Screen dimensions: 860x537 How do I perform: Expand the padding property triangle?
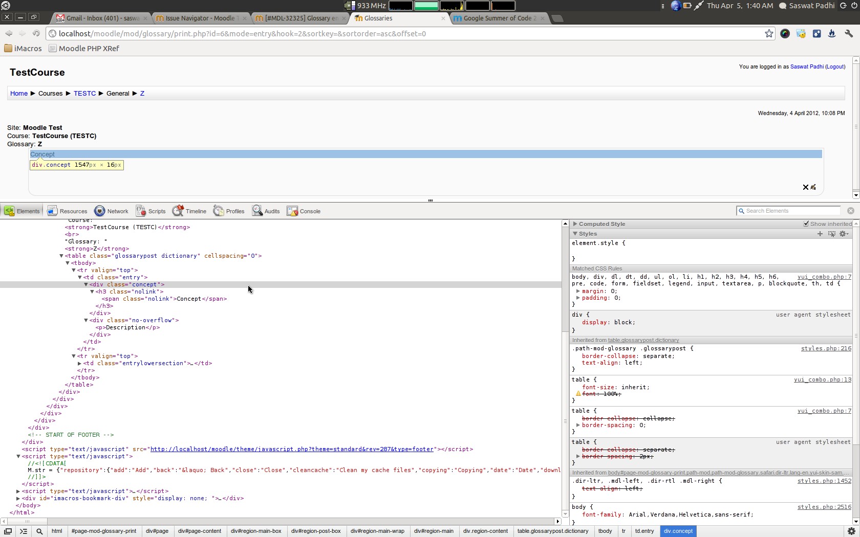[578, 298]
